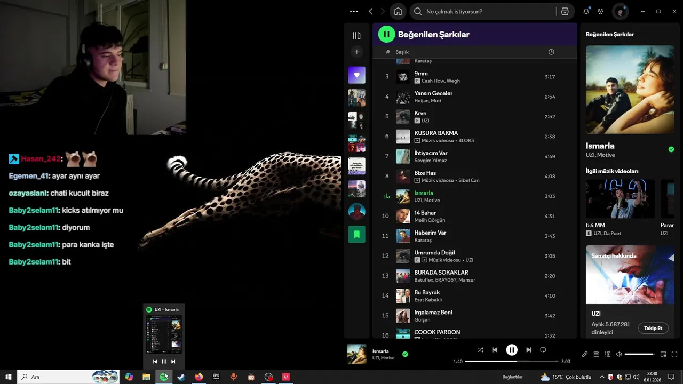Viewport: 683px width, 384px height.
Task: Click the now-playing album cover thumbnail
Action: coord(356,354)
